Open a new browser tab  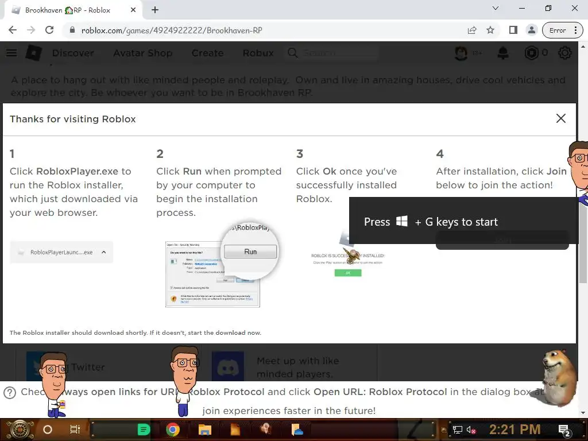[x=155, y=10]
